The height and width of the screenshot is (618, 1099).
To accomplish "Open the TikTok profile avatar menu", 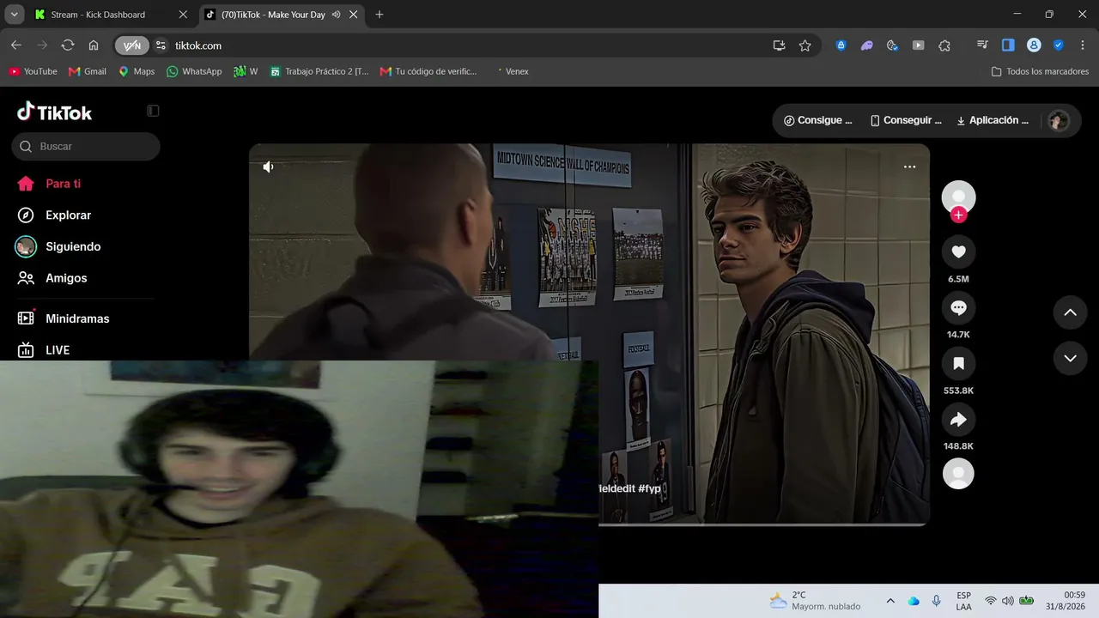I will point(1059,120).
